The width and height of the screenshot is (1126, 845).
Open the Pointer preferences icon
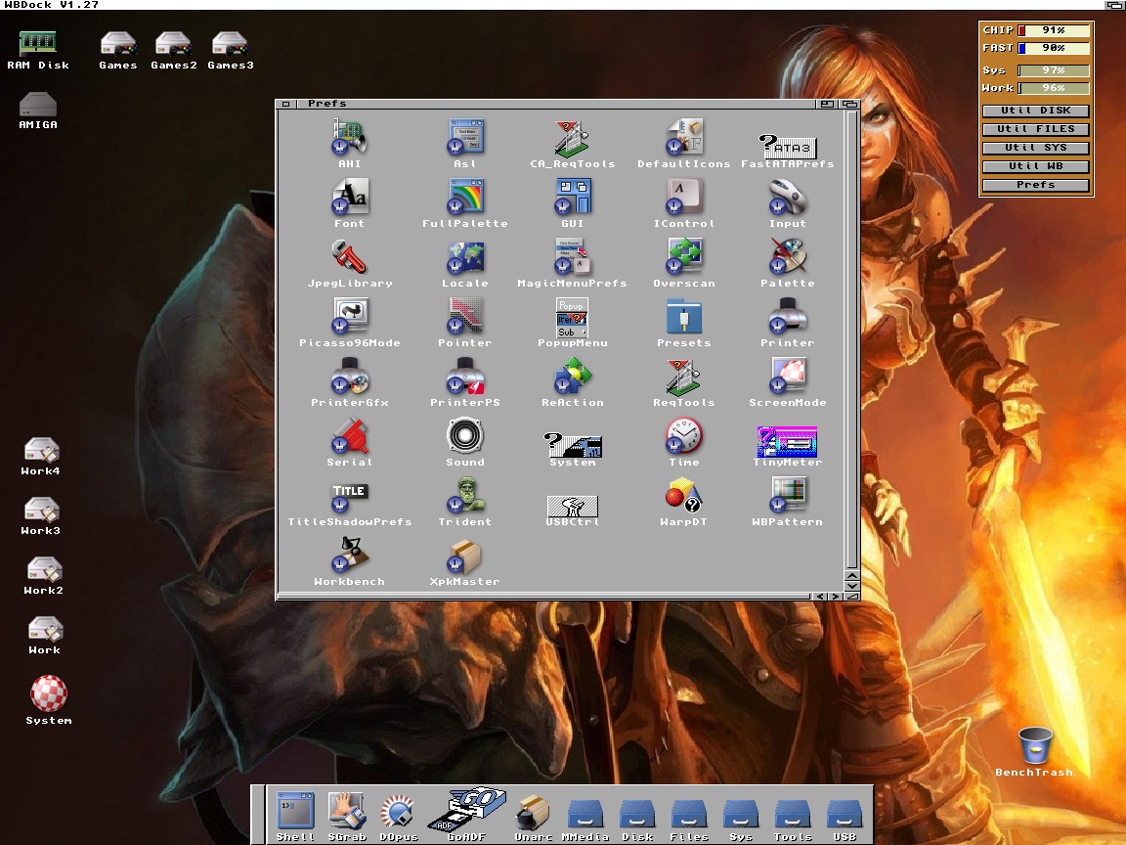465,317
